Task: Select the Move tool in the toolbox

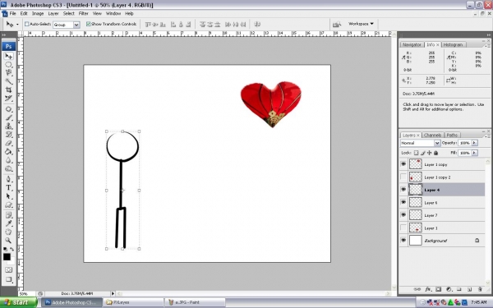Action: 8,56
